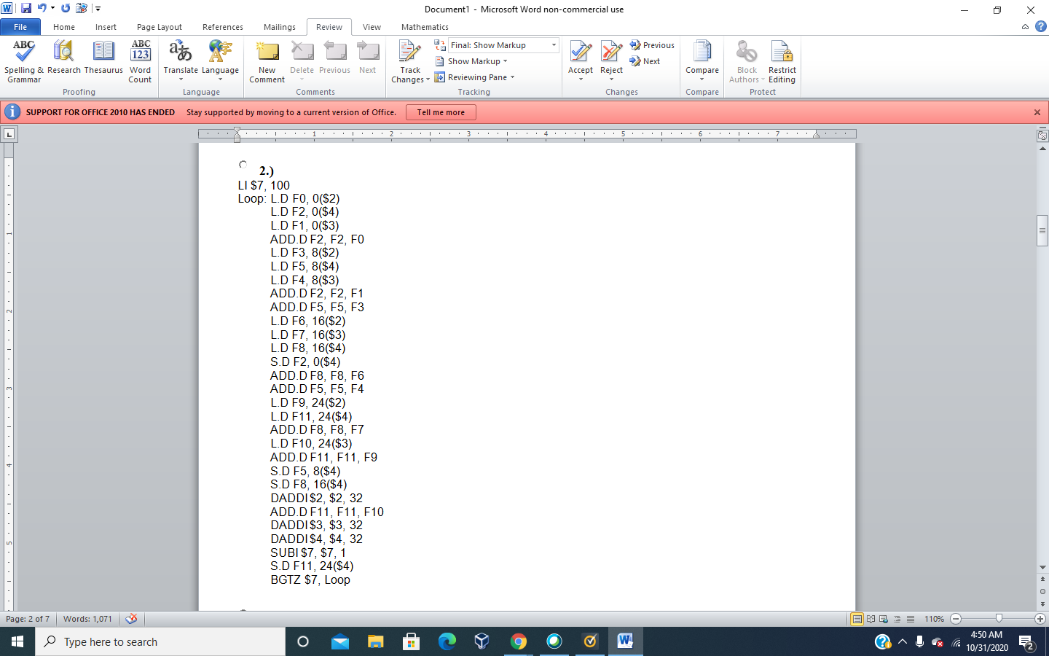The image size is (1049, 656).
Task: Open the Norton checkmark app on taskbar
Action: (x=590, y=641)
